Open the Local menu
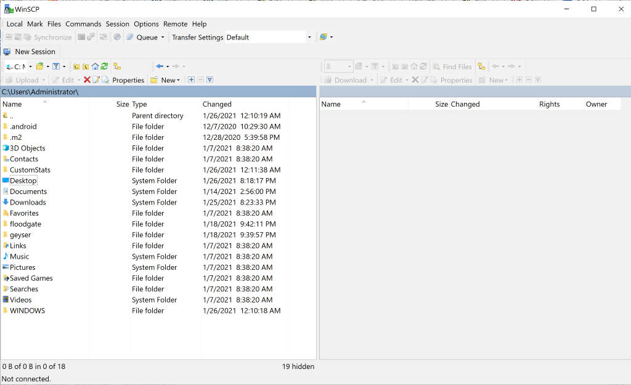The width and height of the screenshot is (631, 385). point(15,24)
